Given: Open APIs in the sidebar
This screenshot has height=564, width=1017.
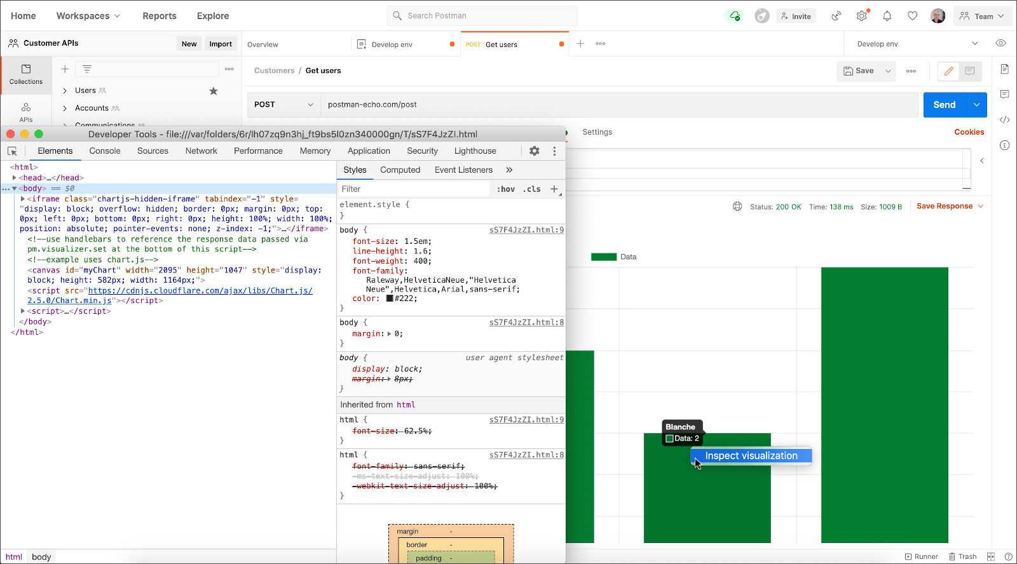Looking at the screenshot, I should [26, 112].
